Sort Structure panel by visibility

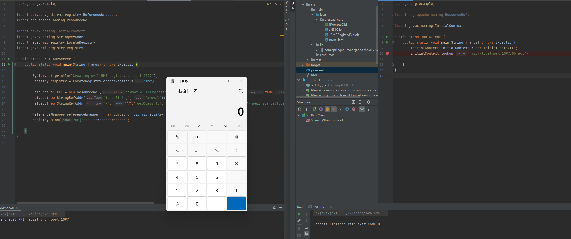299,109
